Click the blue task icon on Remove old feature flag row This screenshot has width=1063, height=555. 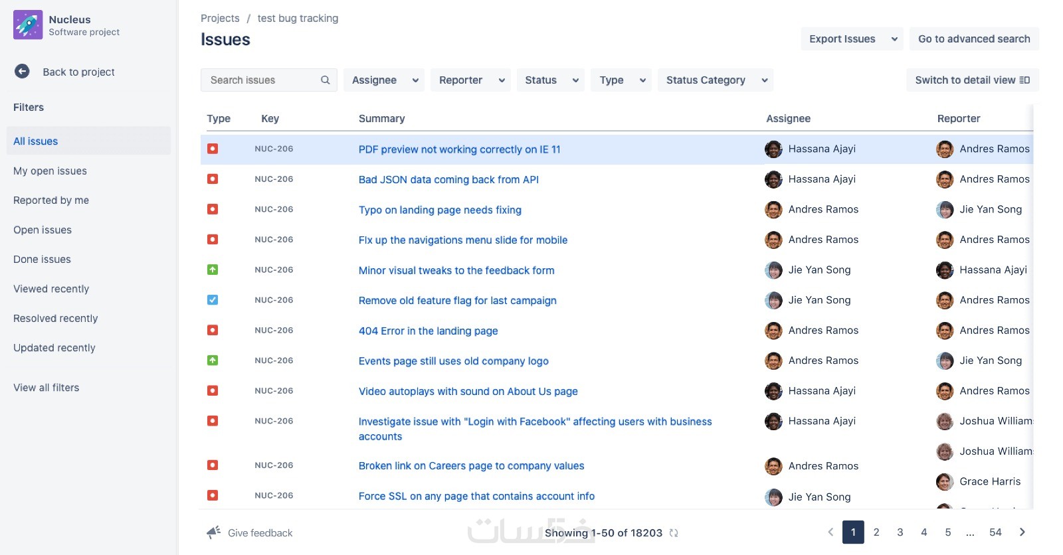point(213,300)
